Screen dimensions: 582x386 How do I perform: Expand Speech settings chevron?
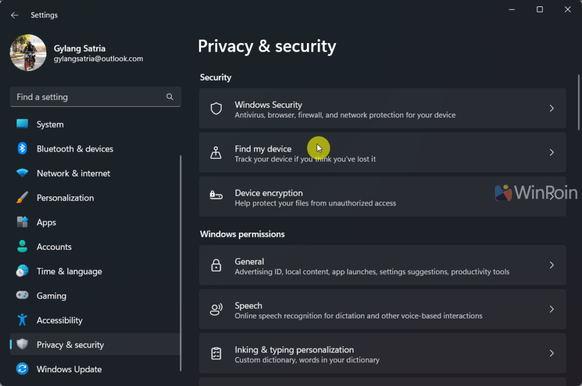tap(551, 309)
